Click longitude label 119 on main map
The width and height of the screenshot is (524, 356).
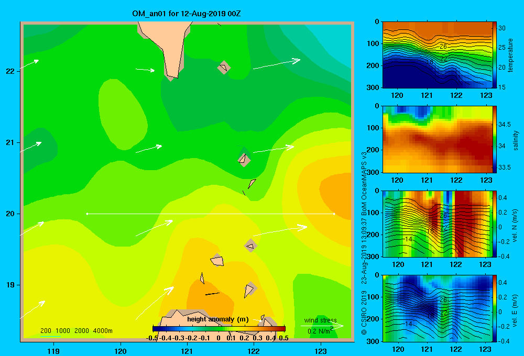[x=53, y=351]
